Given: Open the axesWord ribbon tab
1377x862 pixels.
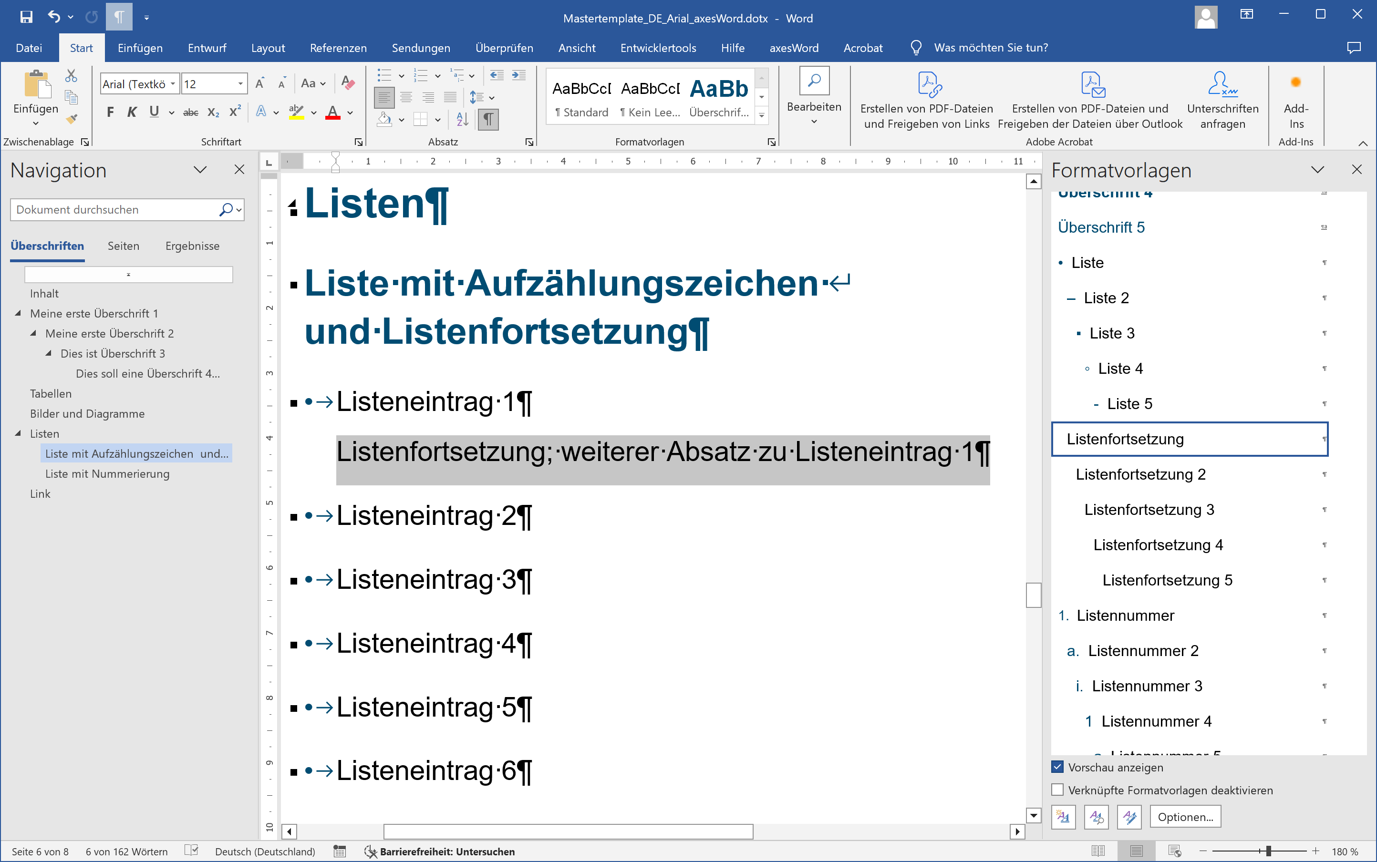Looking at the screenshot, I should tap(794, 48).
